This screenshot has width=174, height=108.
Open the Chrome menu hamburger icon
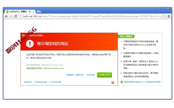pyautogui.click(x=169, y=16)
